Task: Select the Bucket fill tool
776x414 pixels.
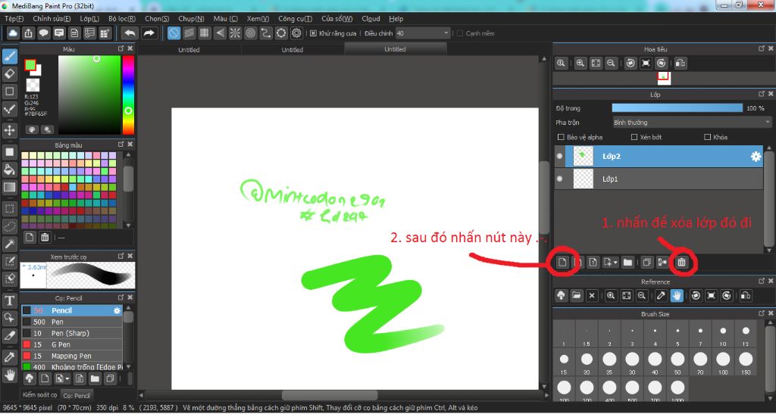Action: [x=10, y=170]
